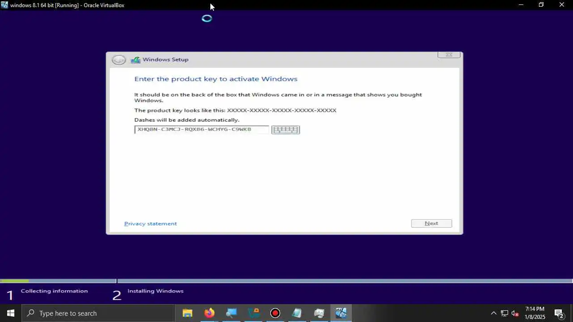Image resolution: width=573 pixels, height=322 pixels.
Task: Open the on-screen keyboard icon
Action: (x=286, y=130)
